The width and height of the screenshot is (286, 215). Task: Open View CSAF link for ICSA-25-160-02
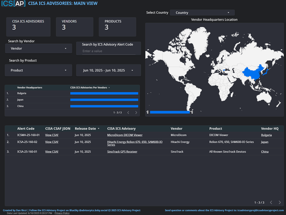[x=52, y=142]
